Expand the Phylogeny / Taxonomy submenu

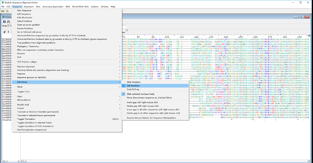tap(29, 46)
